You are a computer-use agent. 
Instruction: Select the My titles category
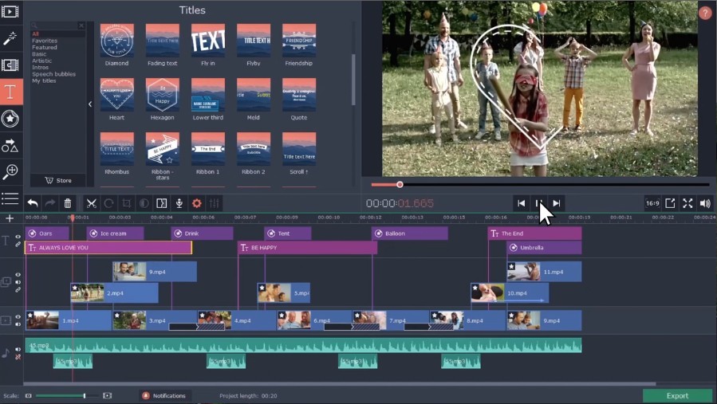pyautogui.click(x=44, y=81)
